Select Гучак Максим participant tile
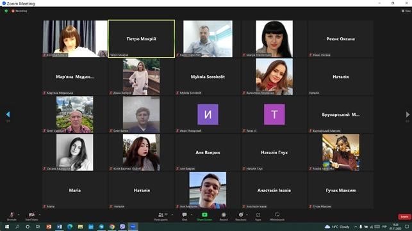The image size is (412, 231). coord(341,190)
